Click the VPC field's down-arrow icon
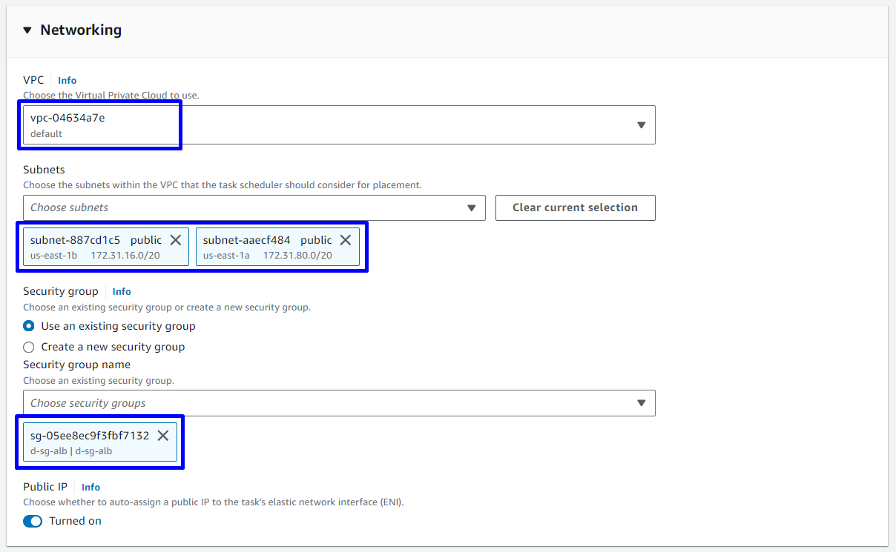Viewport: 896px width, 552px height. pyautogui.click(x=642, y=125)
